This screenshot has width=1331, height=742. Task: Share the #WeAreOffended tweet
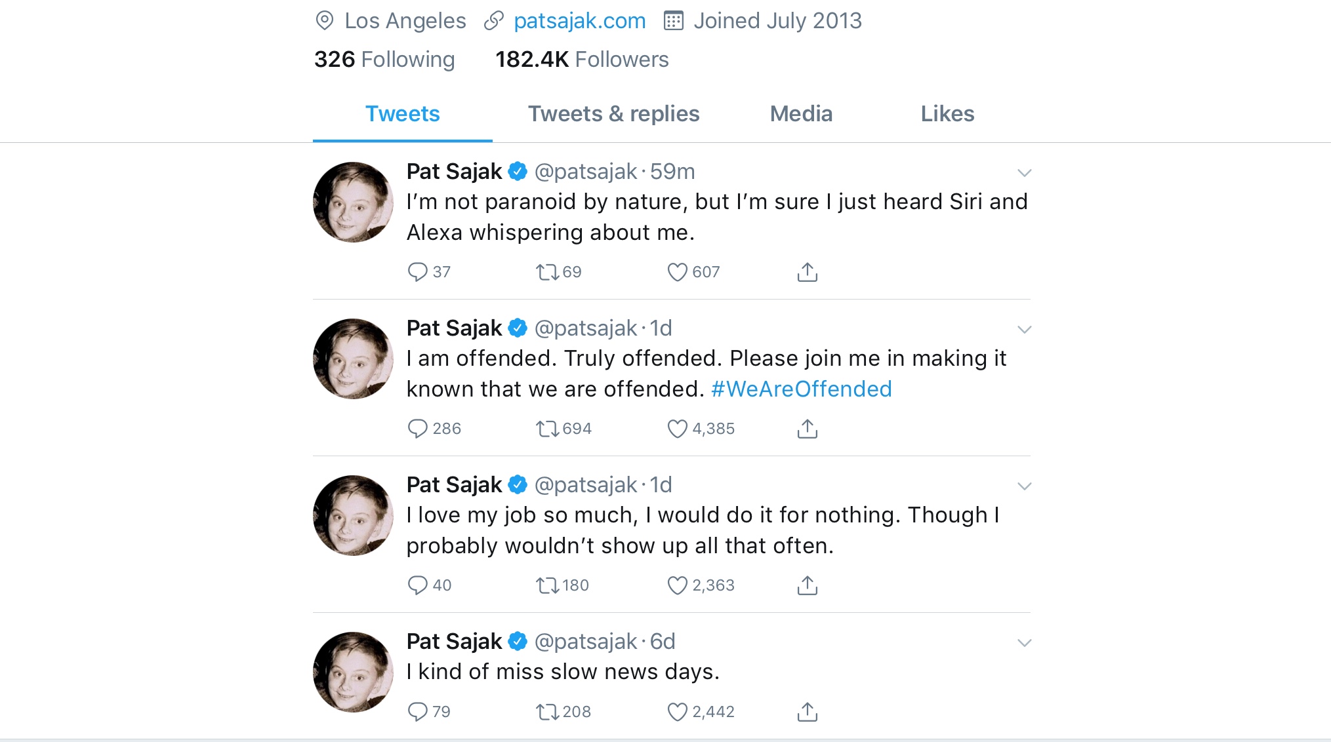807,429
